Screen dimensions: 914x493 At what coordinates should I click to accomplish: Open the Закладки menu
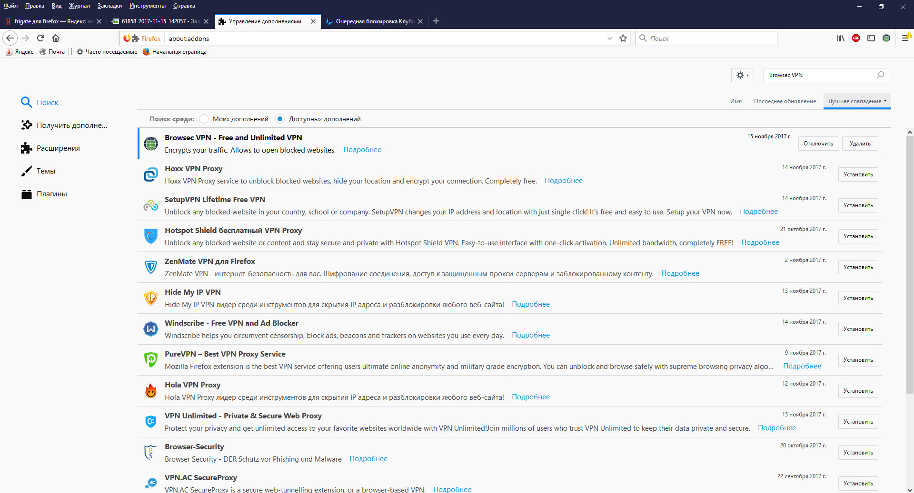pyautogui.click(x=109, y=6)
